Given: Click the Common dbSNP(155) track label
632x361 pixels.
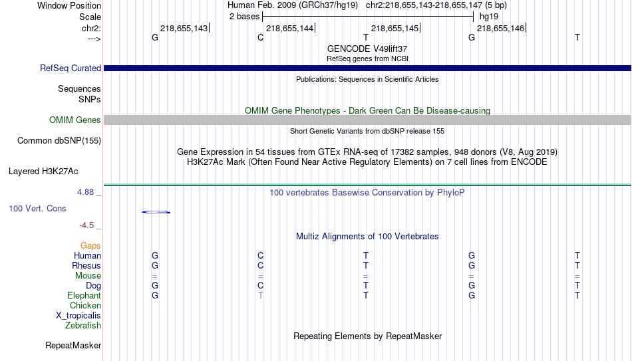Looking at the screenshot, I should (x=59, y=141).
